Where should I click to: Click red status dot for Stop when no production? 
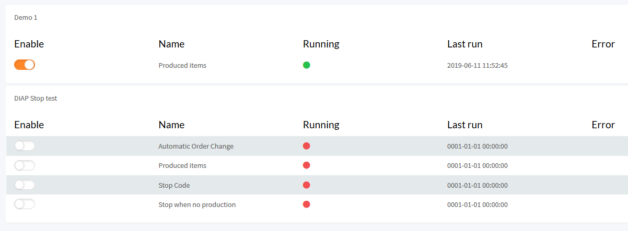click(307, 204)
